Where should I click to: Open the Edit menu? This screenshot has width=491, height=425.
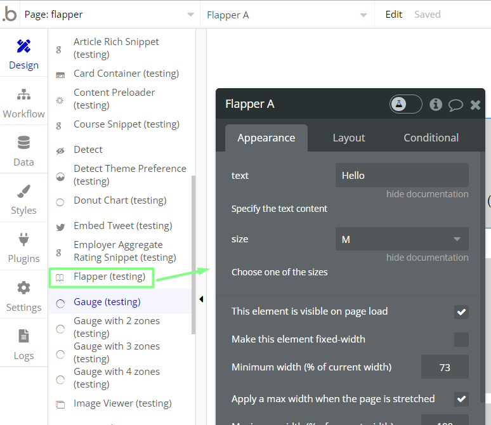click(393, 15)
